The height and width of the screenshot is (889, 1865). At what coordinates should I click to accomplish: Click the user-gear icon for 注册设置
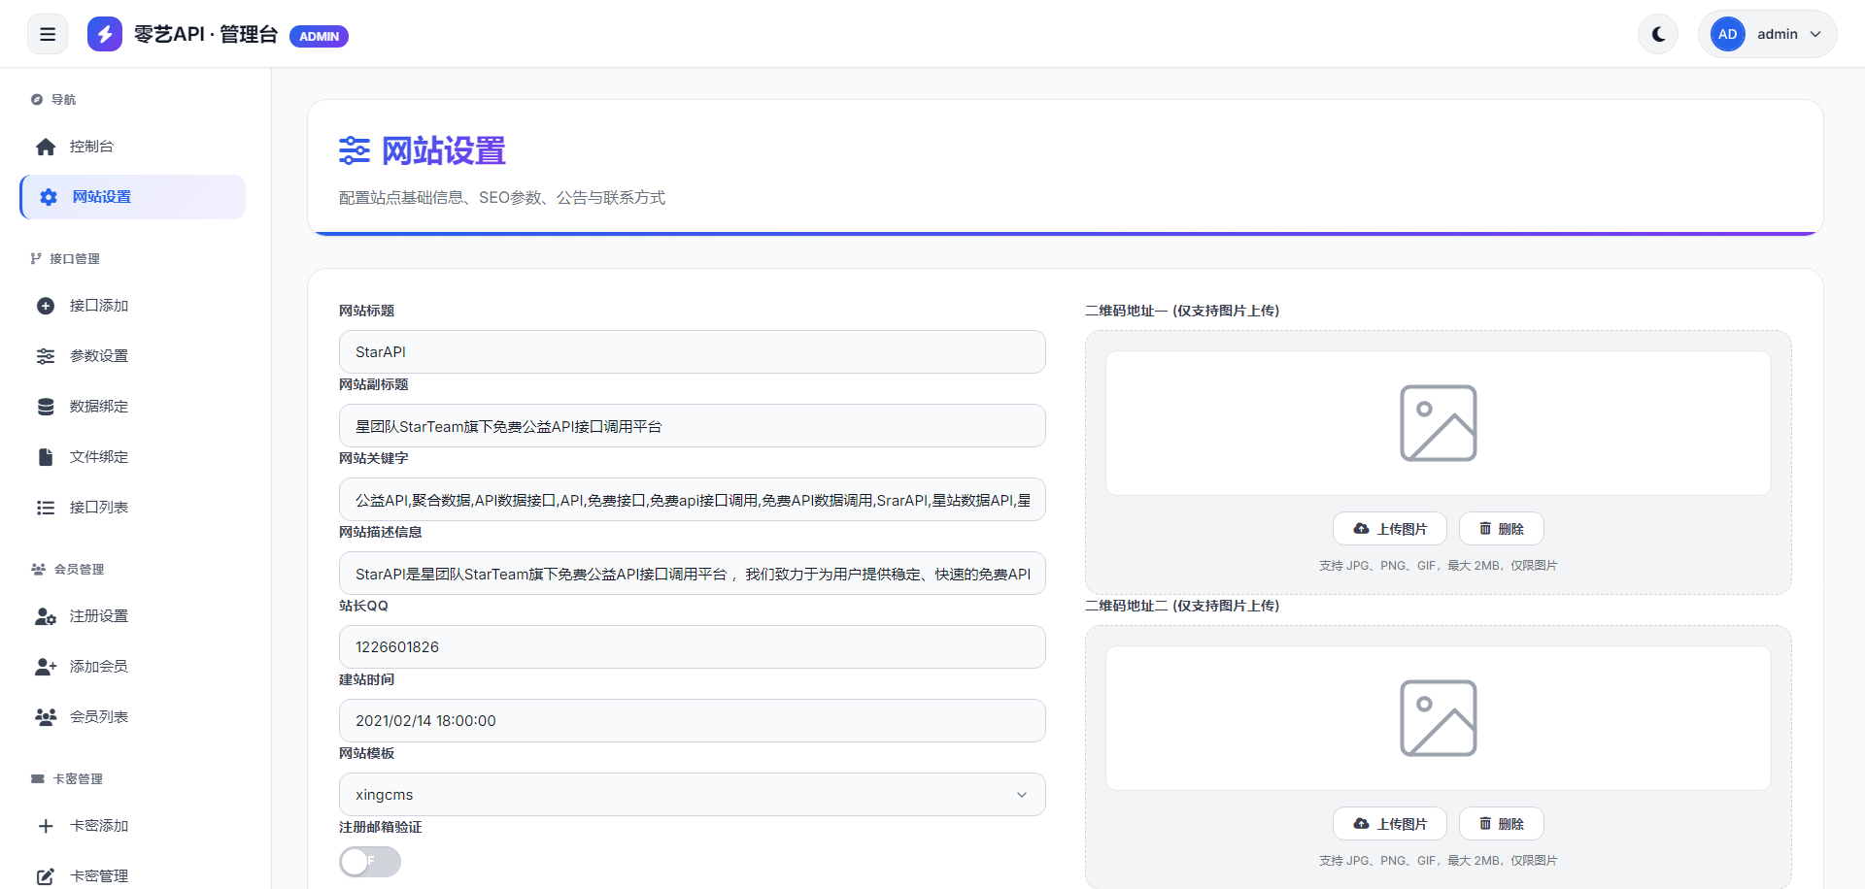click(46, 616)
